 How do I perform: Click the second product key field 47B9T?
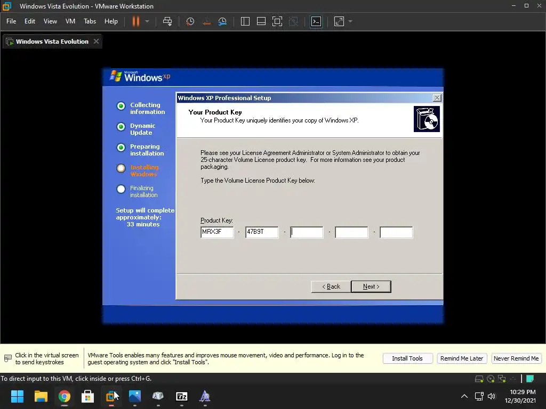(x=262, y=232)
